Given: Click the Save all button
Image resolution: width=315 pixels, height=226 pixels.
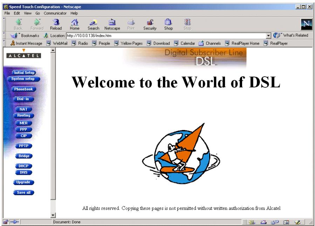Looking at the screenshot, I should click(x=23, y=192).
